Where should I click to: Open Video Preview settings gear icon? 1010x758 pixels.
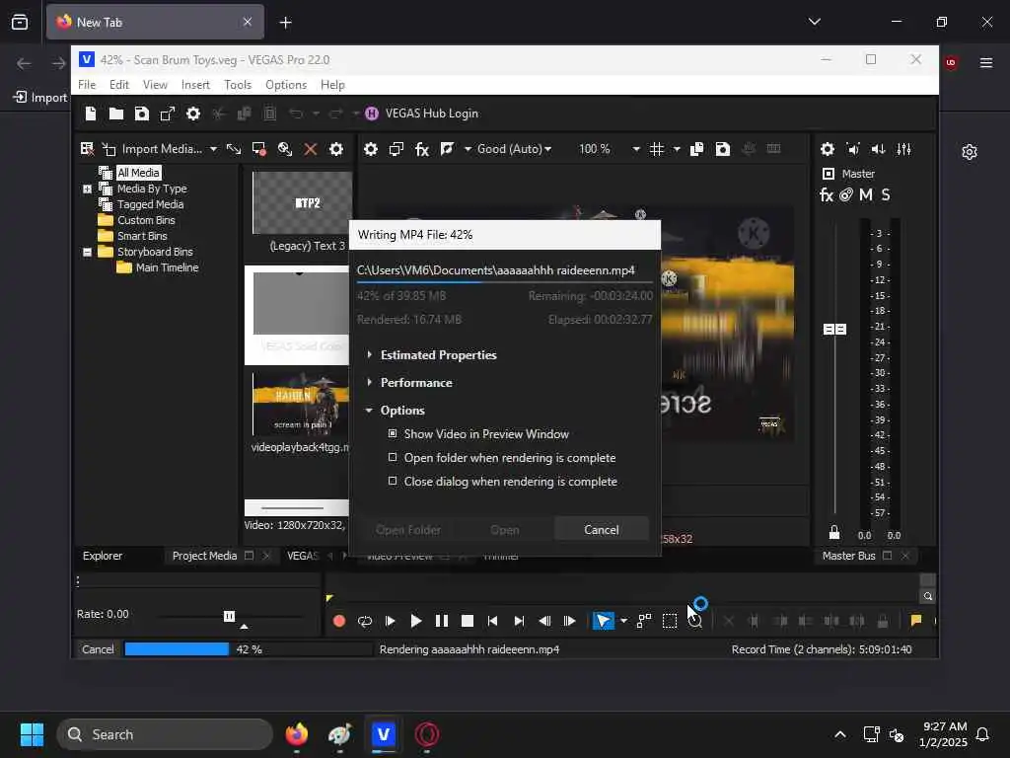(x=371, y=150)
